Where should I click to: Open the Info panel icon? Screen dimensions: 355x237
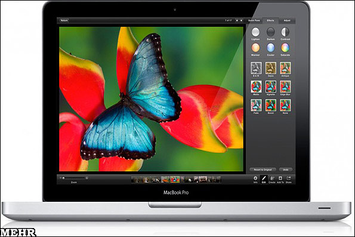coord(255,178)
